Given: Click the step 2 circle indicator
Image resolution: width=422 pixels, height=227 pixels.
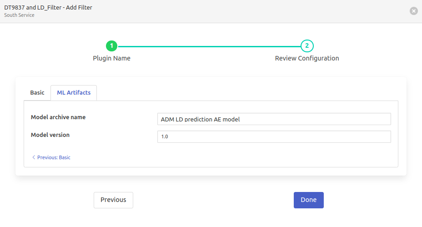Looking at the screenshot, I should (307, 46).
